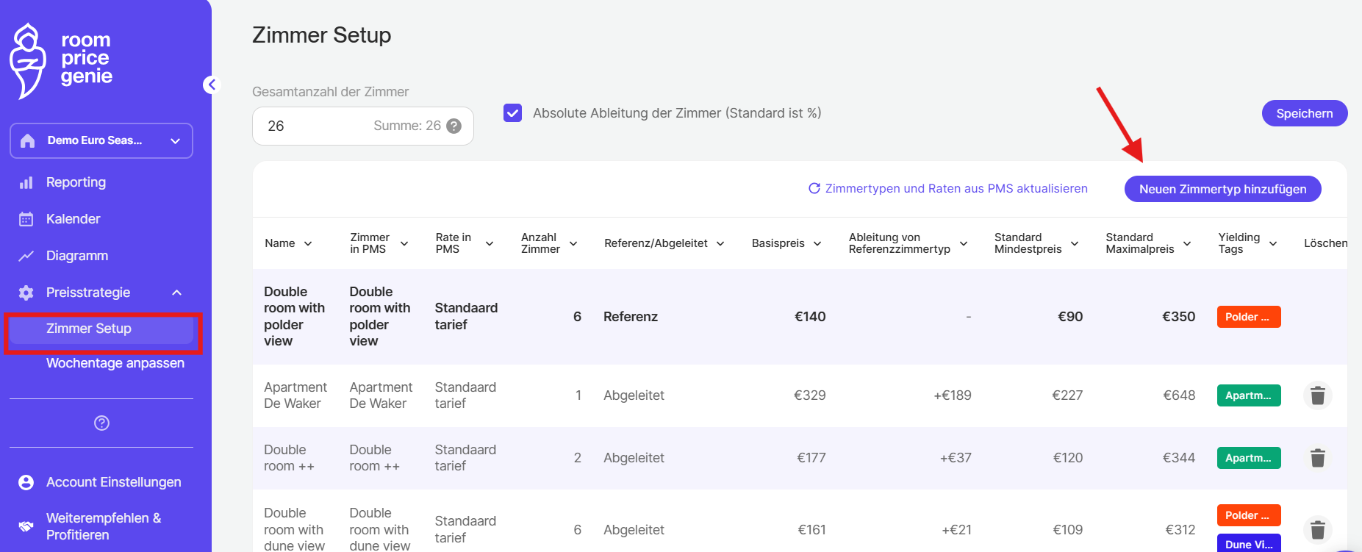Open the Yielding Tags column dropdown
Image resolution: width=1362 pixels, height=552 pixels.
[1273, 243]
